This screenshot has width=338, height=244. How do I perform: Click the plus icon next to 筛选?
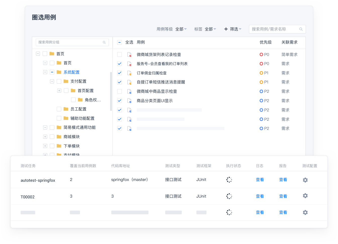[226, 29]
